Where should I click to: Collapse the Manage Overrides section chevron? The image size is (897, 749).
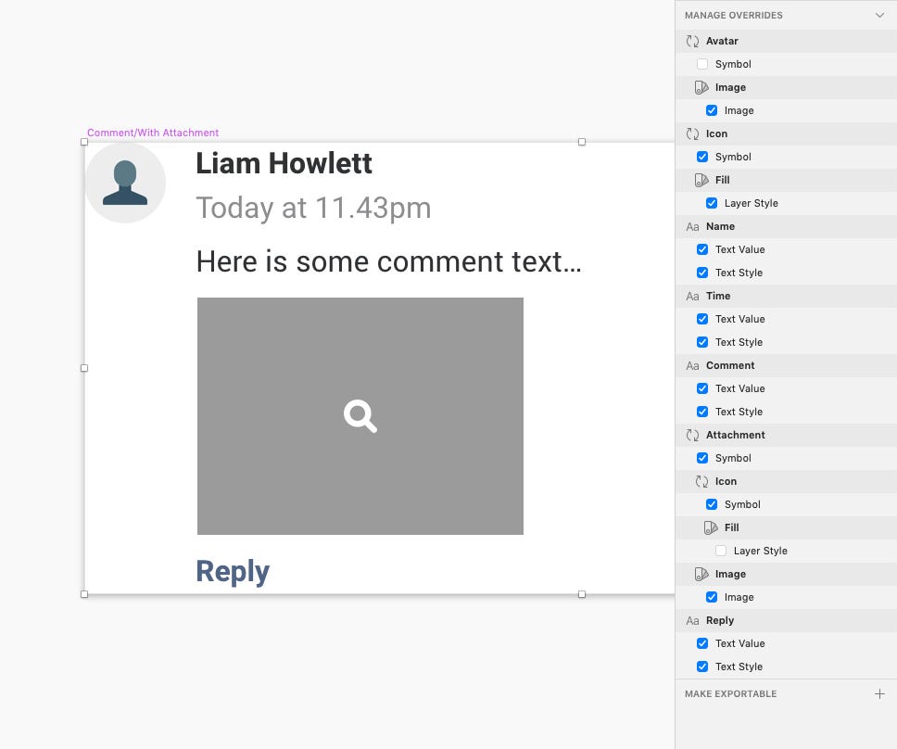click(879, 16)
